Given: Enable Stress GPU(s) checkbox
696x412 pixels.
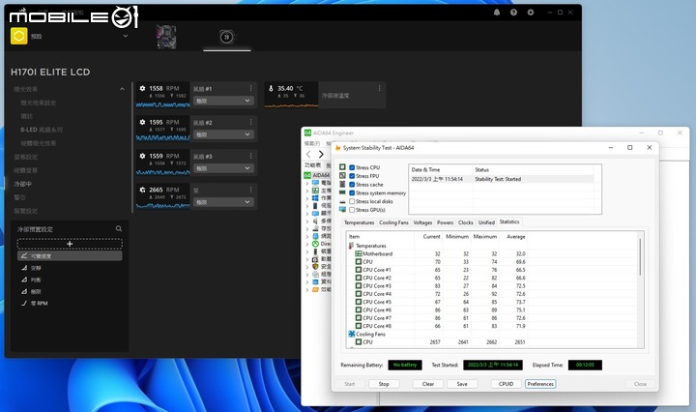Looking at the screenshot, I should click(352, 210).
